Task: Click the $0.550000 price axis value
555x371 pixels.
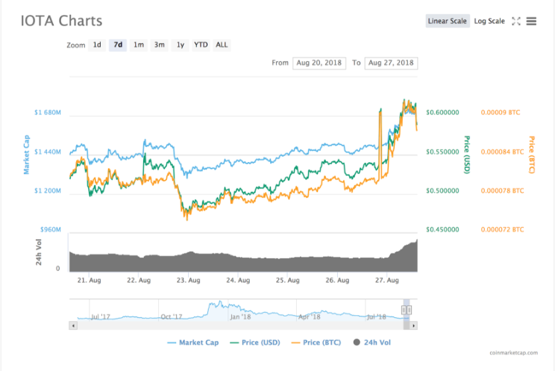Action: 442,152
